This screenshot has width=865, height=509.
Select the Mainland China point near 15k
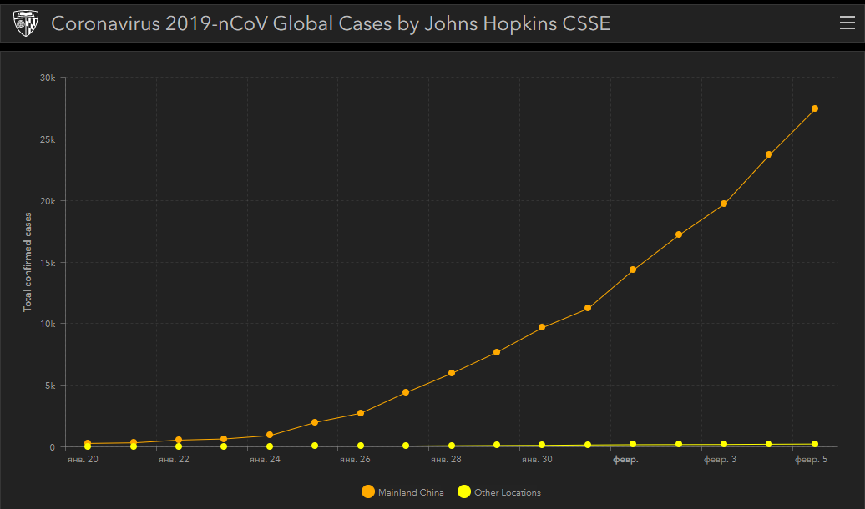pos(633,270)
